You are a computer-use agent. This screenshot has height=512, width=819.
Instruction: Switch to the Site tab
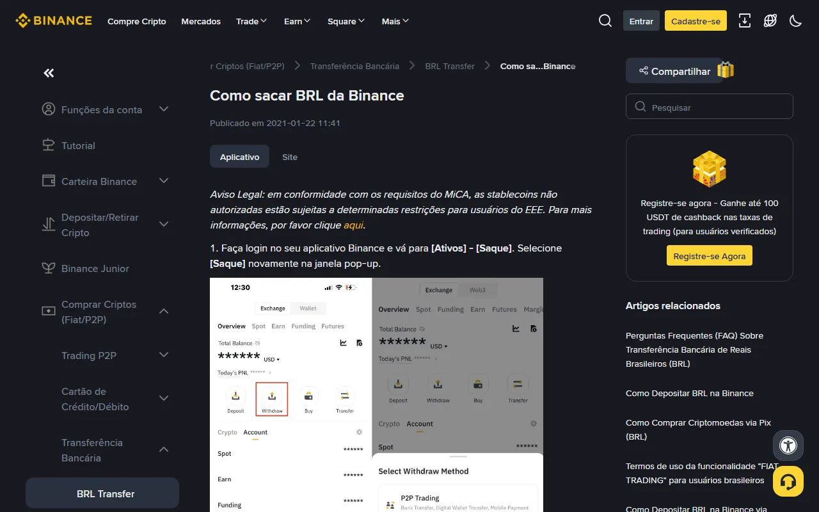point(290,157)
